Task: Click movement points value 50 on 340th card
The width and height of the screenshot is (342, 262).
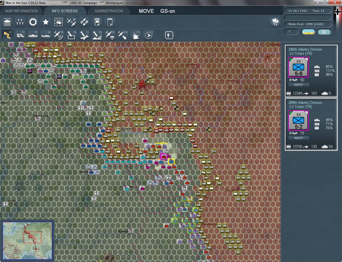Action: pos(302,80)
